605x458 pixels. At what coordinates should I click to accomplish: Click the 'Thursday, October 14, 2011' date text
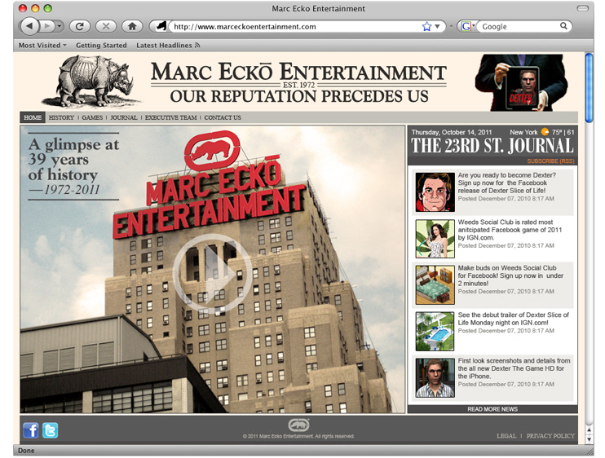click(452, 132)
